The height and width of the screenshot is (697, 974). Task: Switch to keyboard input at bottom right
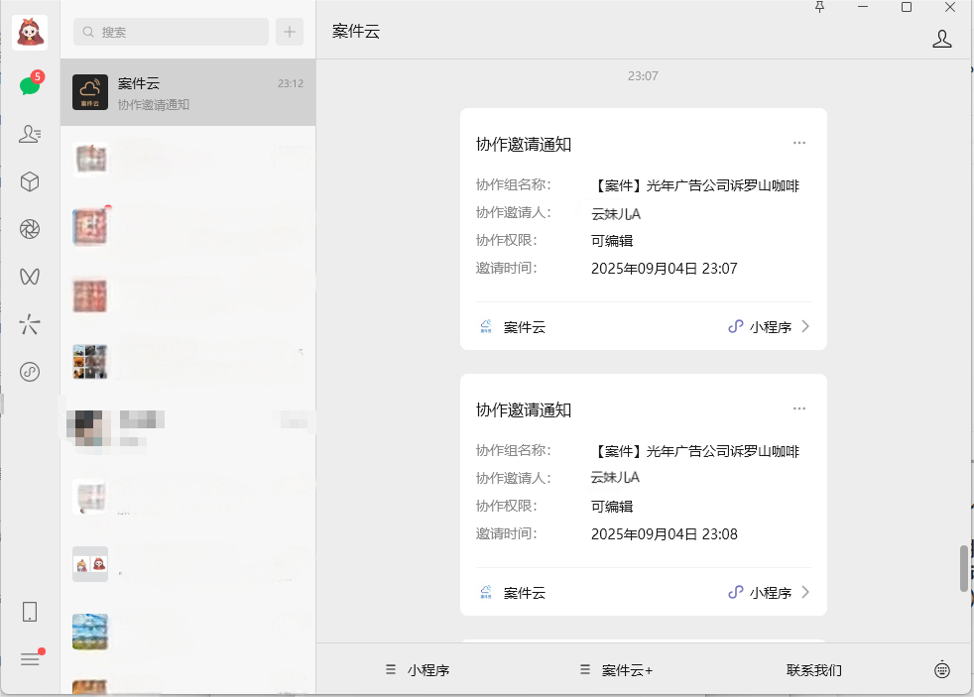(x=942, y=670)
